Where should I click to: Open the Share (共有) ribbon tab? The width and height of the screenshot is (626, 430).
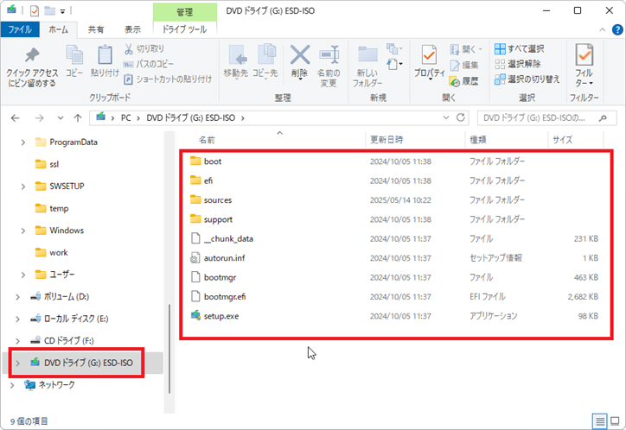tap(97, 28)
